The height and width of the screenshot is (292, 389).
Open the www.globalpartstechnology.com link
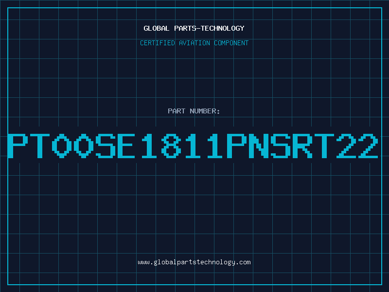point(194,262)
